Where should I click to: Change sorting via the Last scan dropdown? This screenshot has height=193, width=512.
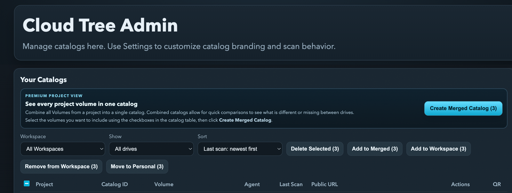[240, 149]
